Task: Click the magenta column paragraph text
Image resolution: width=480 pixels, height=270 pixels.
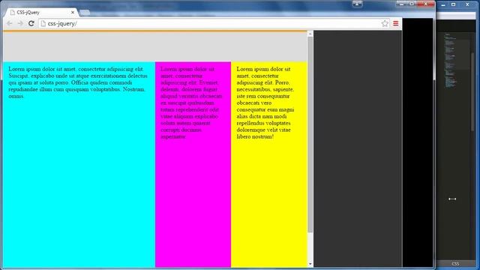Action: [x=191, y=103]
